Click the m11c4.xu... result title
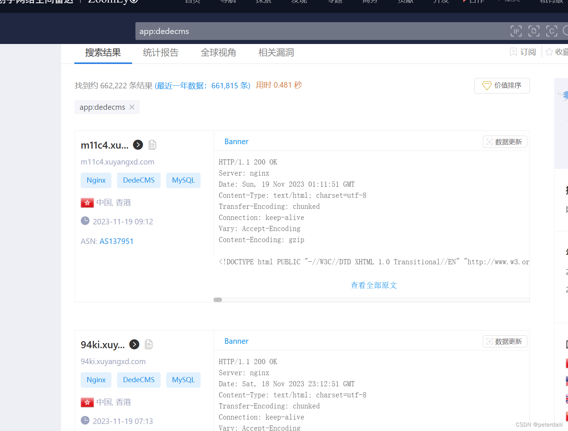568x431 pixels. click(x=105, y=145)
